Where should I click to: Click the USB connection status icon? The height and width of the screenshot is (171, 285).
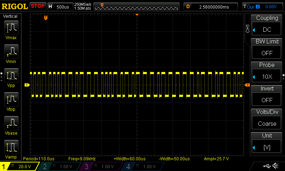(x=267, y=166)
